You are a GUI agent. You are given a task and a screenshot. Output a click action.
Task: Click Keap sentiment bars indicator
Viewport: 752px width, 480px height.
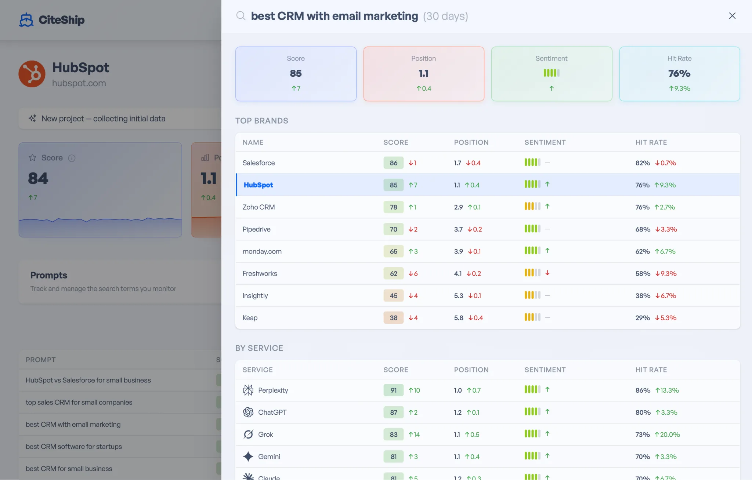tap(532, 317)
